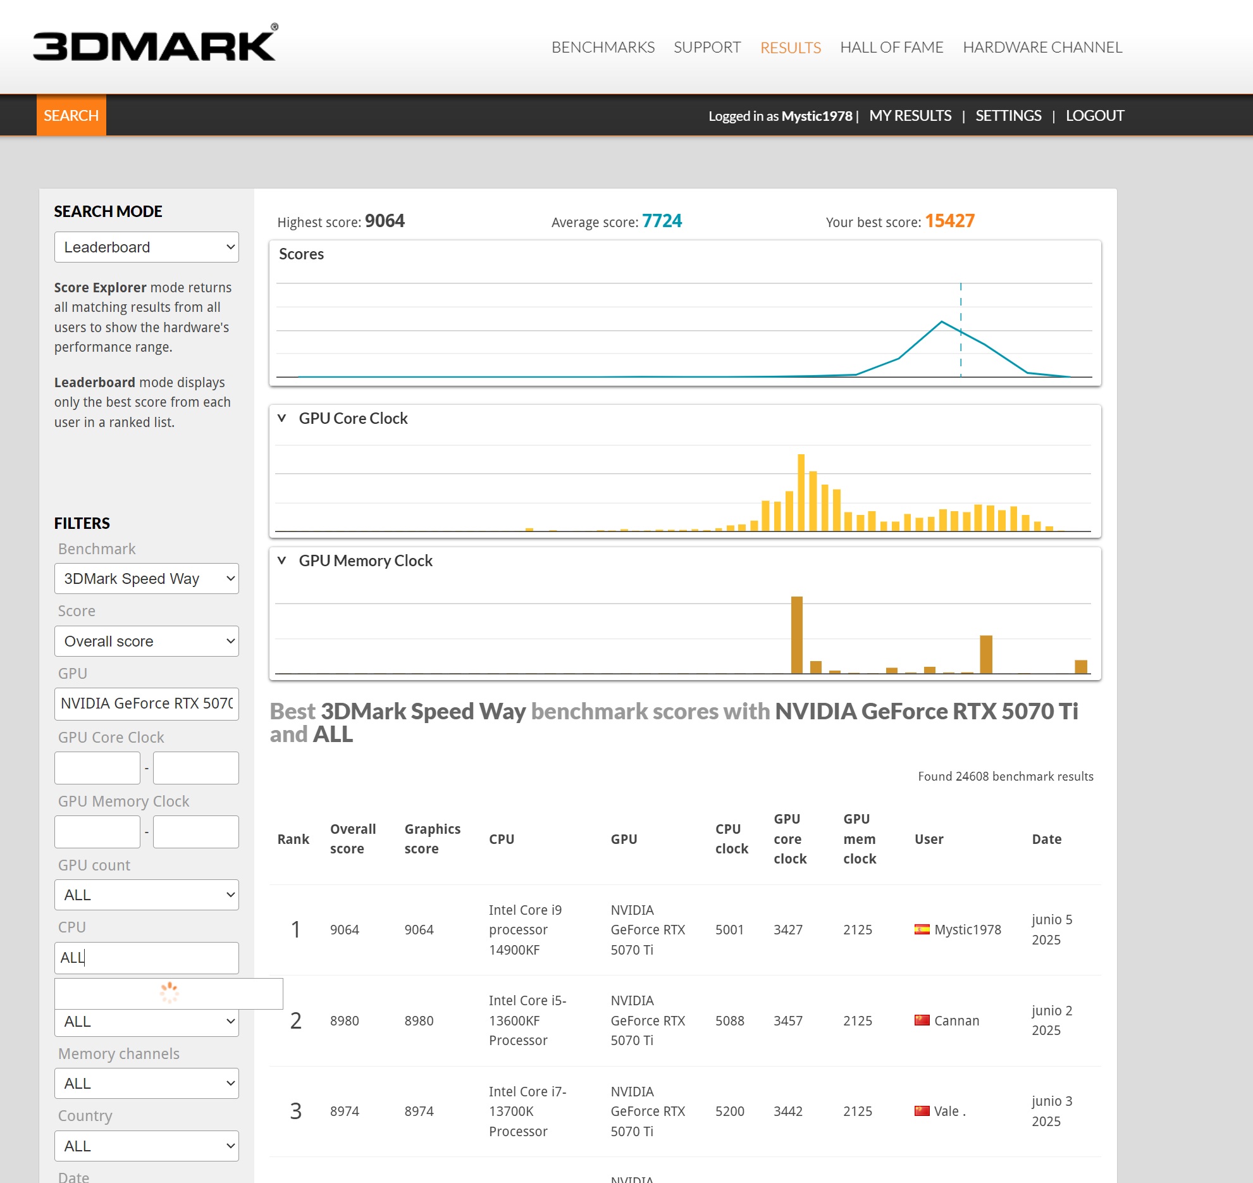Select the SEARCH tab
The image size is (1253, 1183).
[71, 115]
